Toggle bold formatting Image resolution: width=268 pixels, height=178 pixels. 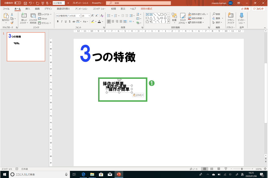pos(58,21)
